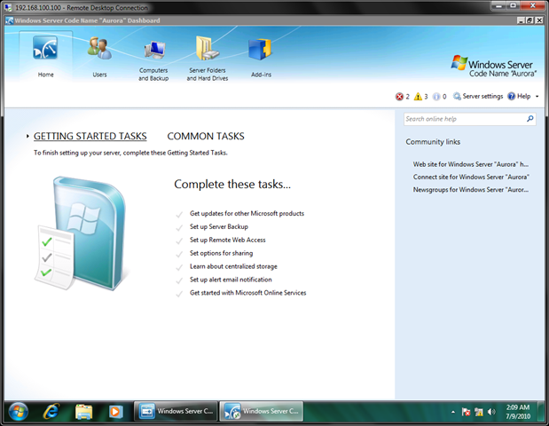Open Newsgroups for Windows Server Aurora link
This screenshot has height=426, width=549.
click(x=471, y=190)
